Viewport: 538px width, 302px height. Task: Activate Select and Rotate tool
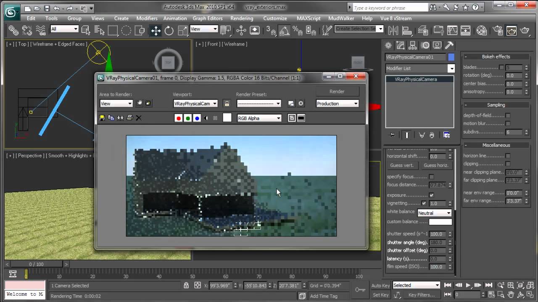pyautogui.click(x=169, y=30)
